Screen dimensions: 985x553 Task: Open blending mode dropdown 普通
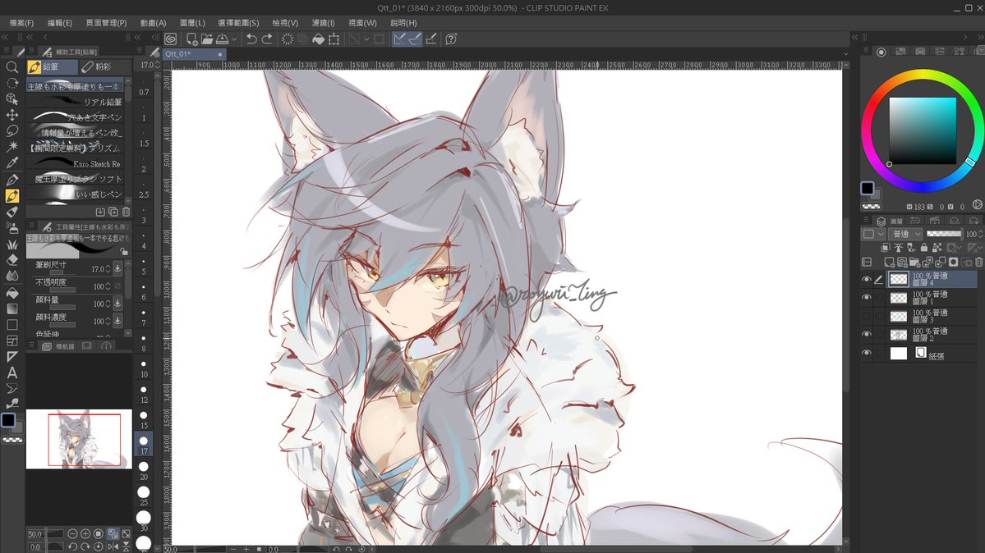906,234
